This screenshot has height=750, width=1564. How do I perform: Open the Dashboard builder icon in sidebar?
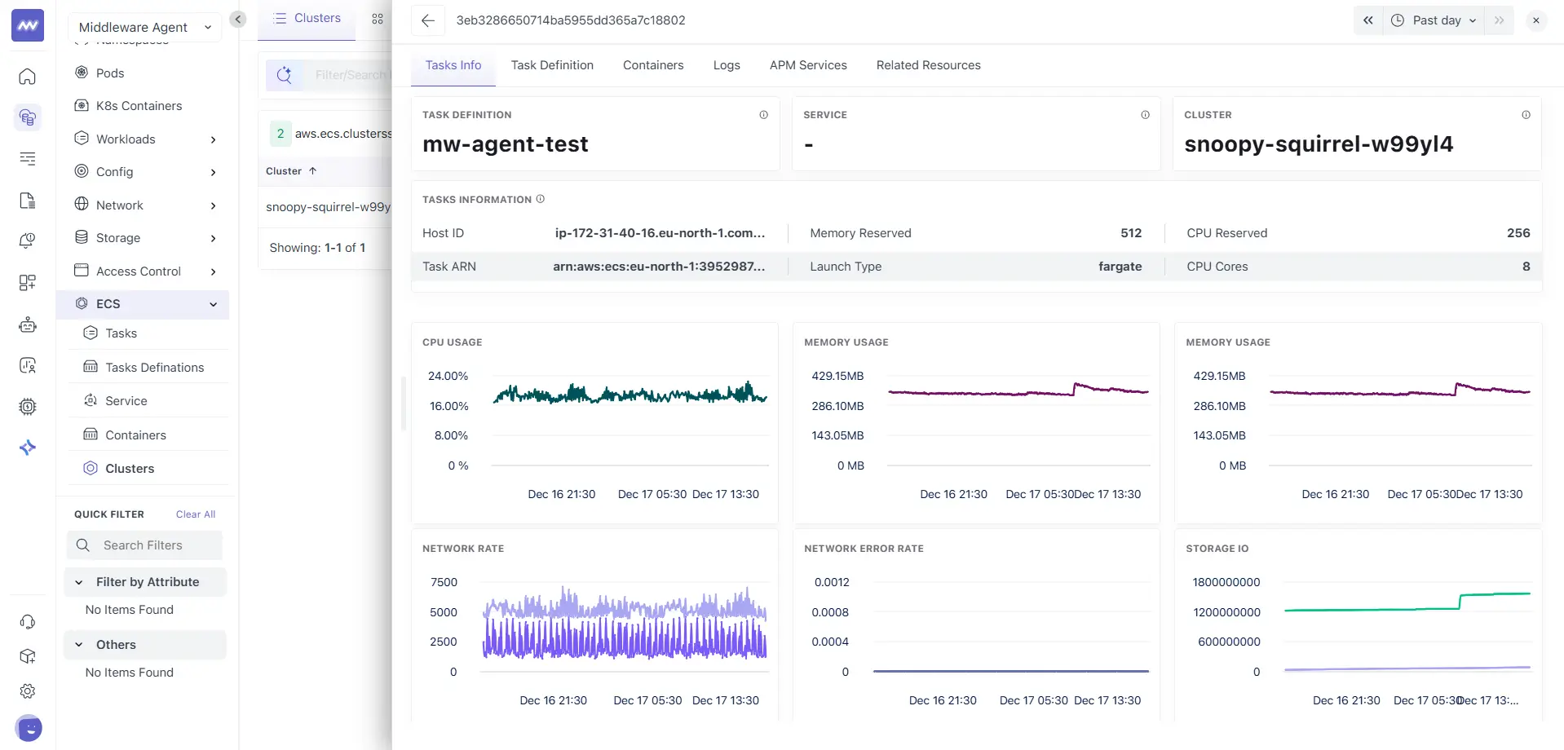point(27,283)
